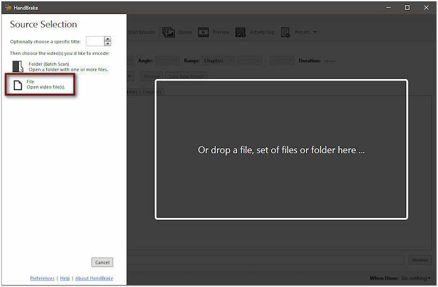Click the dimmed Reload button
The height and width of the screenshot is (287, 438).
151,76
